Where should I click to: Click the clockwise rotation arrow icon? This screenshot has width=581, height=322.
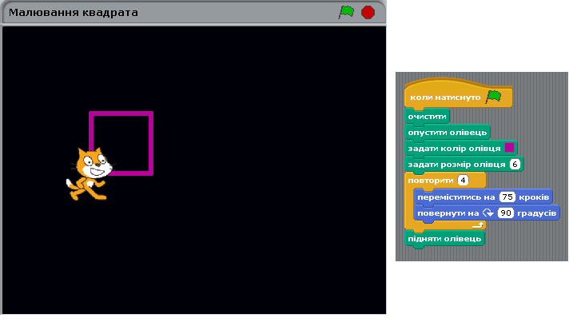click(488, 213)
